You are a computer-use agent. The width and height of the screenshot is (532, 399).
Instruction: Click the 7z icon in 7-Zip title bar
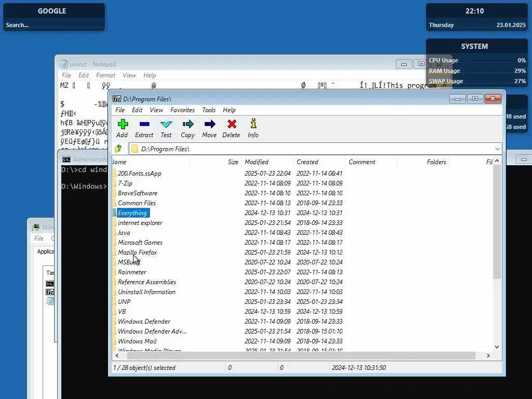(117, 99)
